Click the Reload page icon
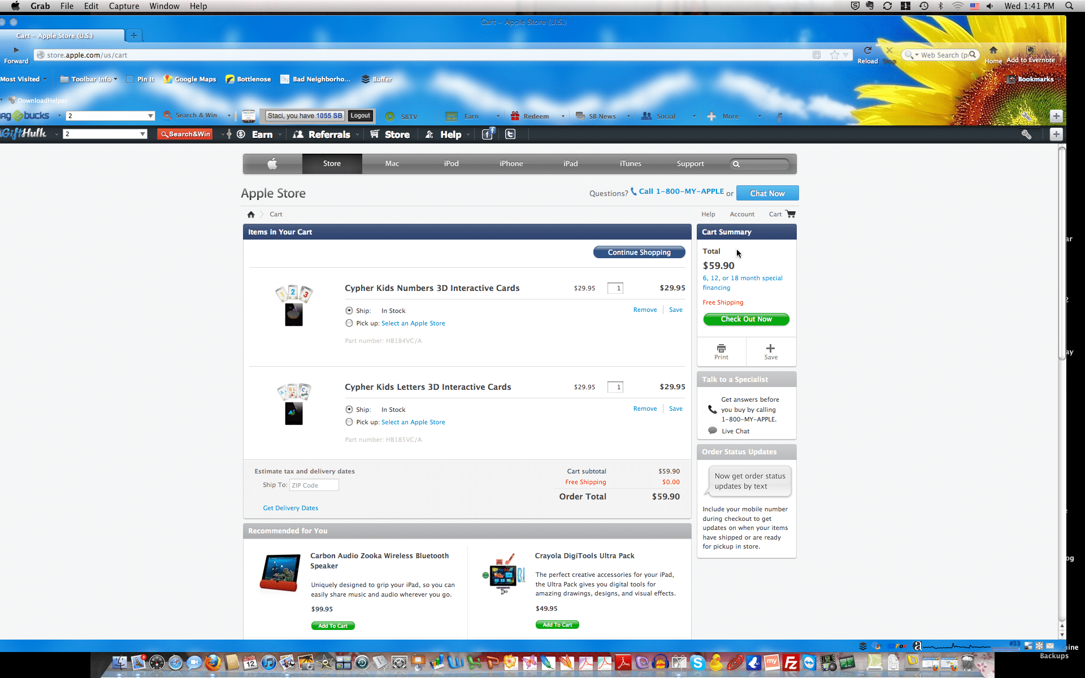This screenshot has width=1085, height=678. (867, 51)
